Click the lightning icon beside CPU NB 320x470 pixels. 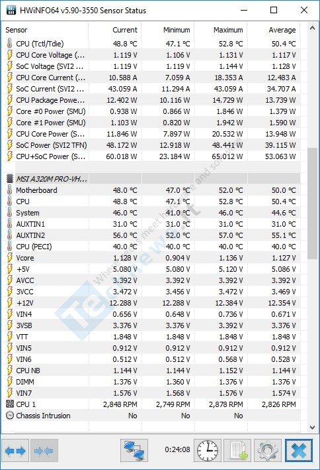pos(9,371)
